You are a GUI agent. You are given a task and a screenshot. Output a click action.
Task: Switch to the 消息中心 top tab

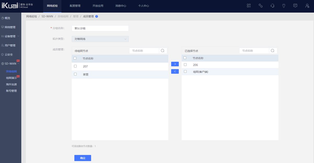pos(121,6)
